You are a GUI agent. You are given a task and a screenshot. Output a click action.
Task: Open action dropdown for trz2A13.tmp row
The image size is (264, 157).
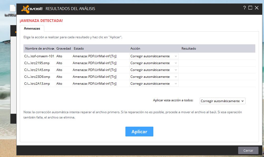(154, 84)
